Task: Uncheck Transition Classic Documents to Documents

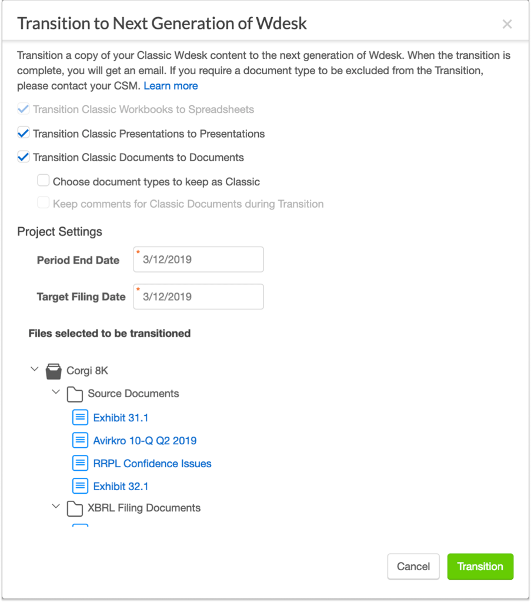Action: (24, 157)
